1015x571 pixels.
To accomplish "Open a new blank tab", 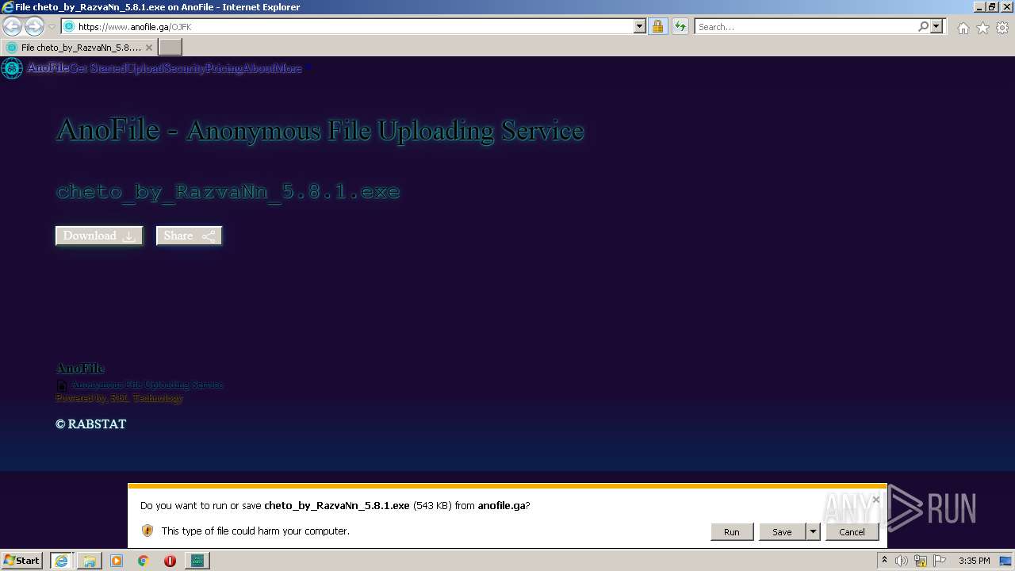I will tap(170, 48).
